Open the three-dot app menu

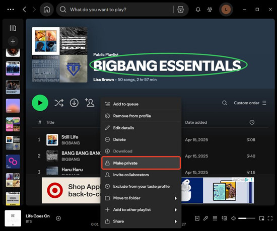coord(11,10)
